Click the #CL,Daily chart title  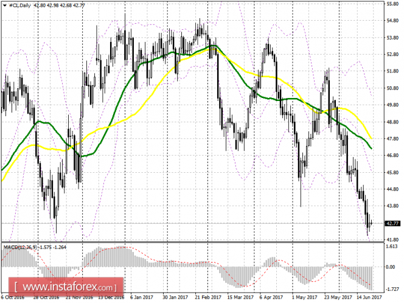[x=19, y=5]
